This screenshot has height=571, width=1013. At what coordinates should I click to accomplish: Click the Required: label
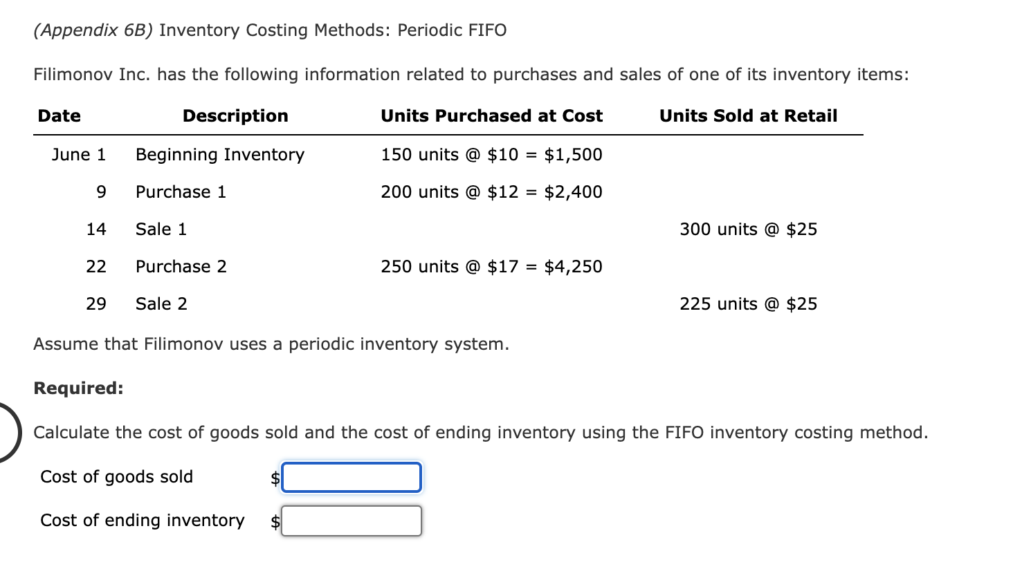coord(78,388)
